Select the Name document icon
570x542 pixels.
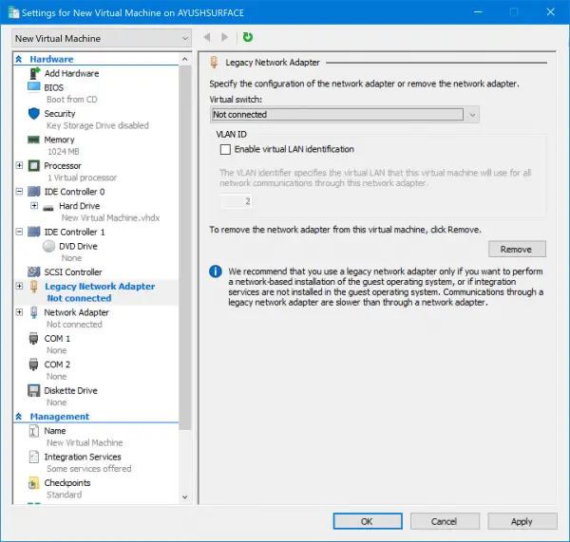34,431
